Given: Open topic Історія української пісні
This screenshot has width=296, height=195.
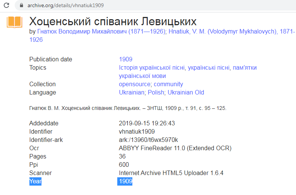Looking at the screenshot, I should [152, 67].
